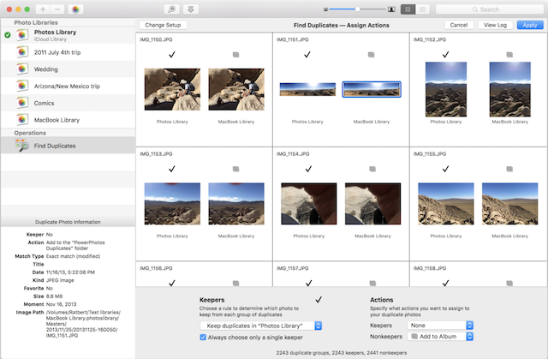Switch to list view mode

pyautogui.click(x=423, y=9)
